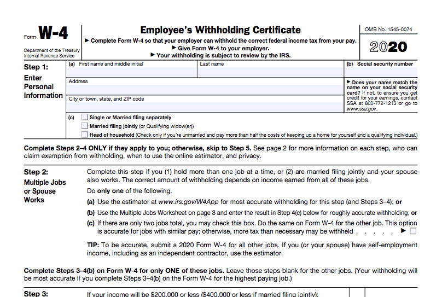Screen dimensions: 442x297
Task: Click the W-4 form number
Action: tap(53, 33)
